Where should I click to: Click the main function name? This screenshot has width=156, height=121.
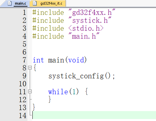56,60
